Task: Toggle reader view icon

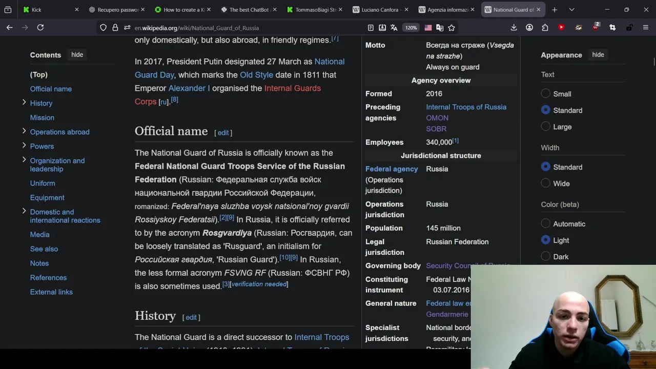Action: [371, 28]
